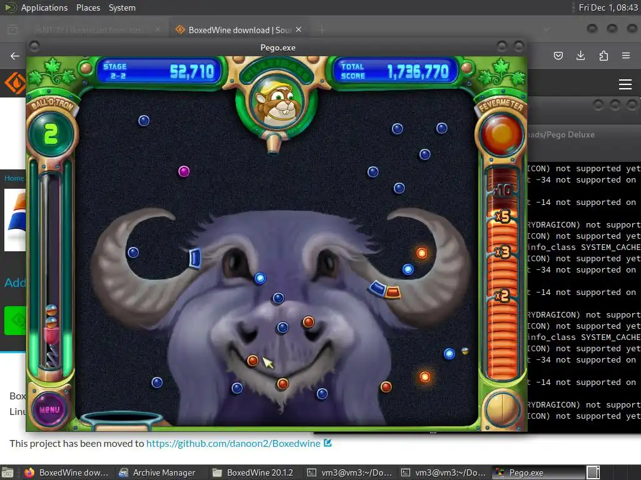
Task: Click the glowing orange peg at lower right
Action: (x=425, y=377)
